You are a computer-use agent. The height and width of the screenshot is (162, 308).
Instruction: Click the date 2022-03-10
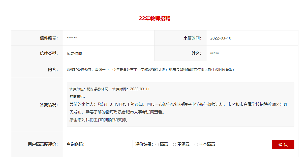coord(221,38)
